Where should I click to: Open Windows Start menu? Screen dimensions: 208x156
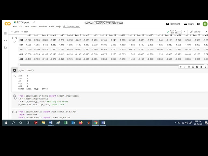click(x=6, y=123)
